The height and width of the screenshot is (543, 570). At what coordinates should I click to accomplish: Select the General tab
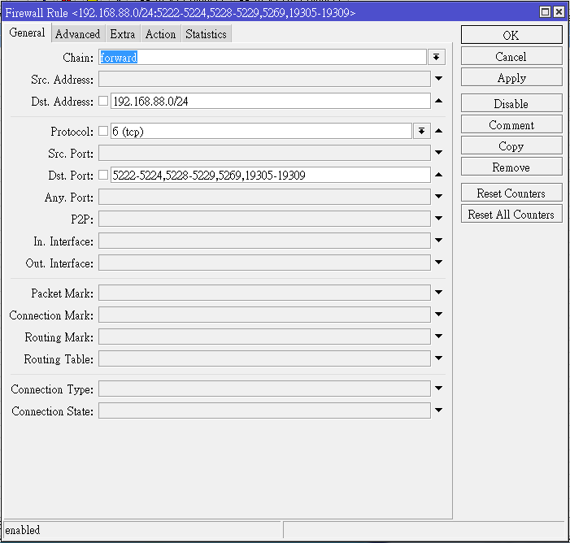(x=27, y=33)
